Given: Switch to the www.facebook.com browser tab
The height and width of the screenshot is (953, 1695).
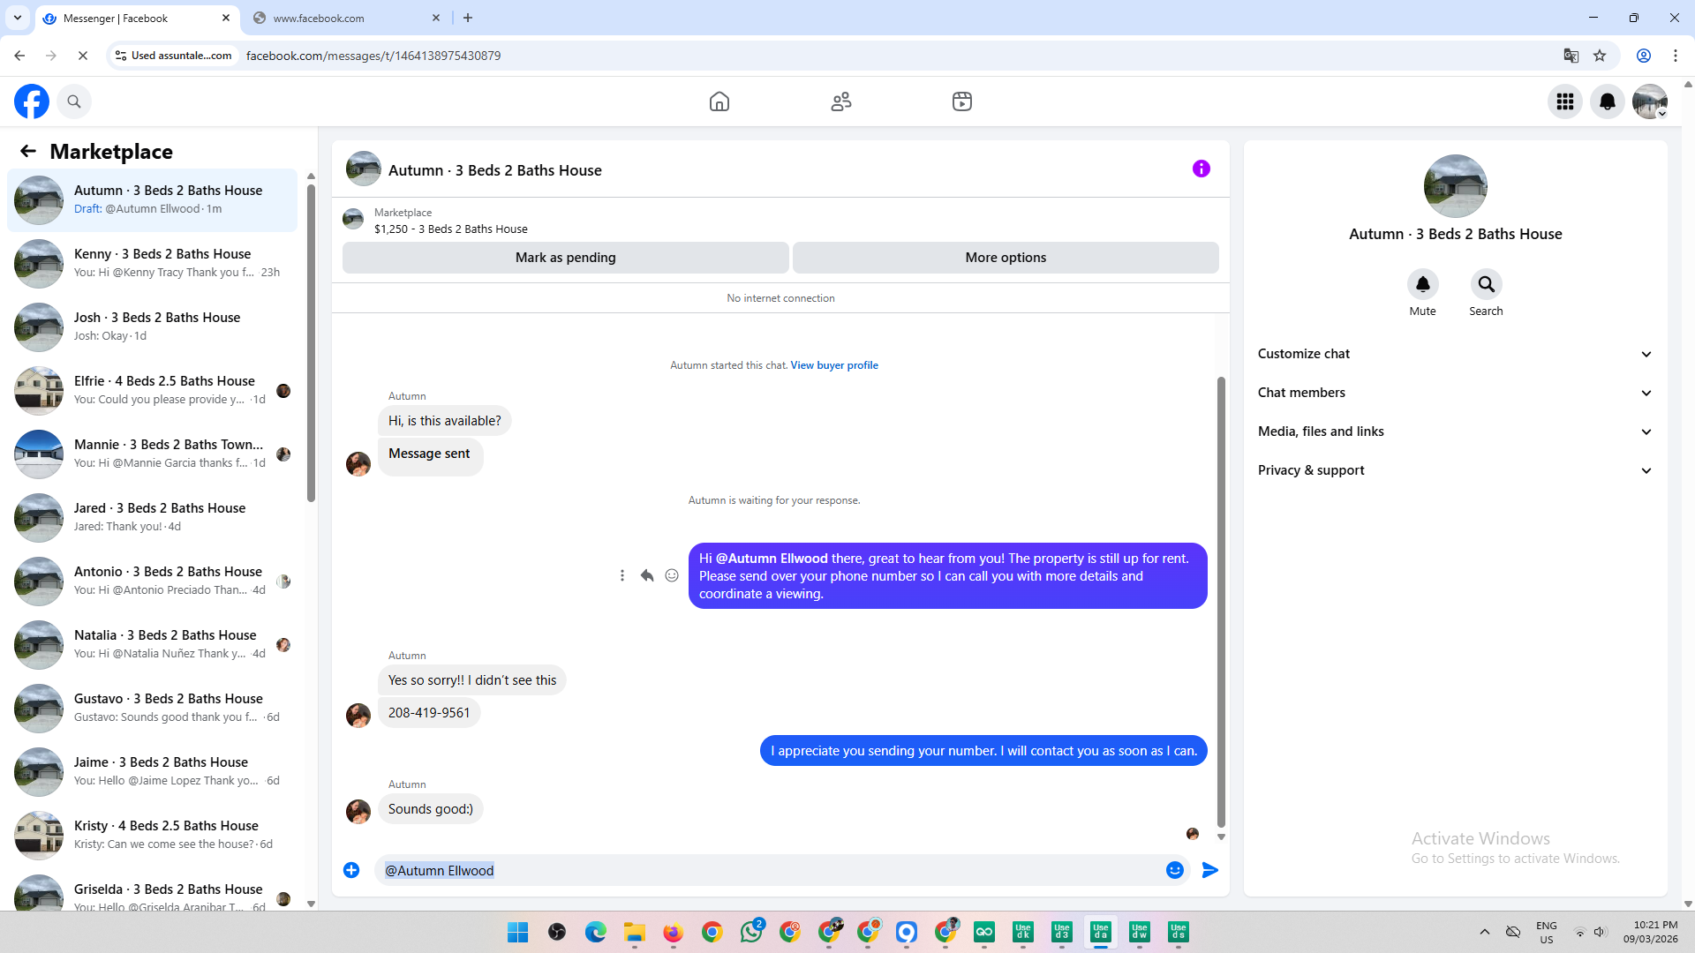Looking at the screenshot, I should (344, 18).
